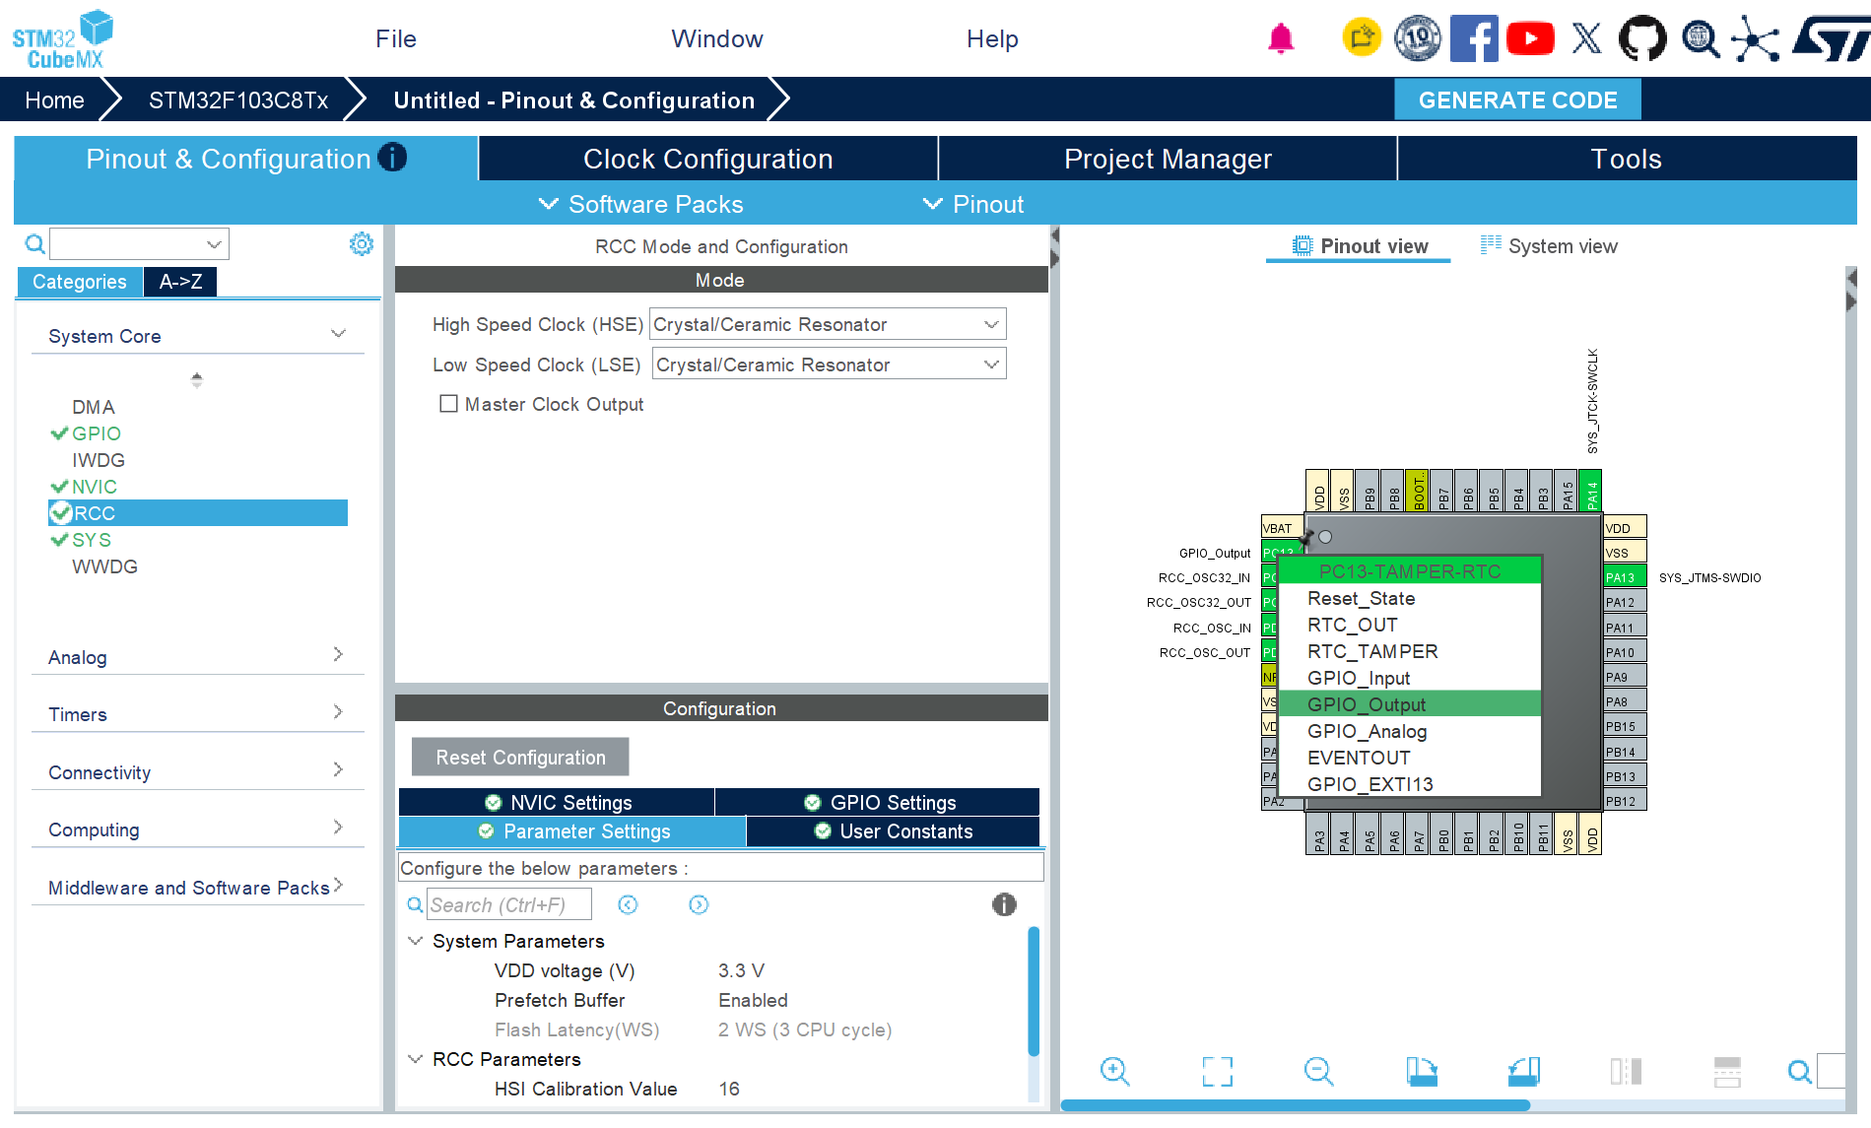The width and height of the screenshot is (1871, 1128).
Task: Select GPIO_EXTI13 in the pin menu
Action: 1410,784
